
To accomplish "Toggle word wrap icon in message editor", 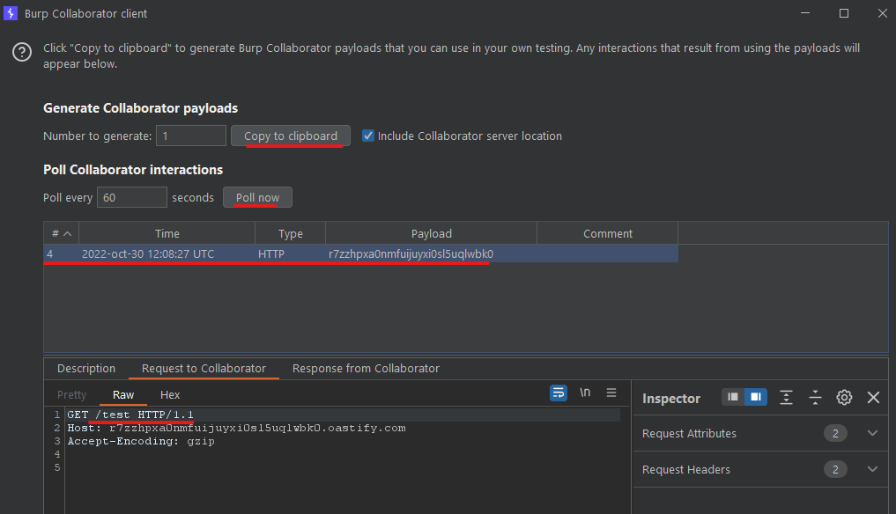I will pos(559,393).
